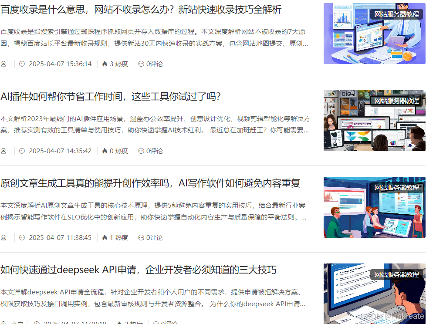Click the comment icon in the 百度收录 row

pos(141,64)
